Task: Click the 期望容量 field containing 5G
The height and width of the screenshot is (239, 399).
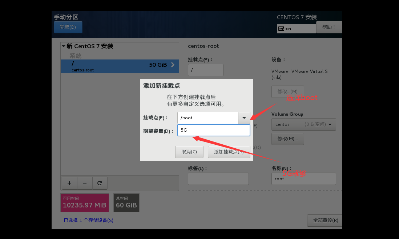Action: (214, 130)
